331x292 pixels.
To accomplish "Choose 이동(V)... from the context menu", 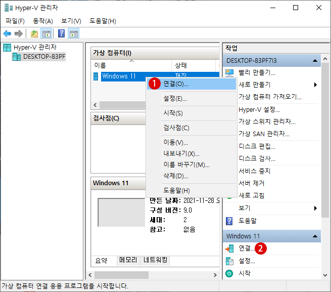I will tap(192, 142).
